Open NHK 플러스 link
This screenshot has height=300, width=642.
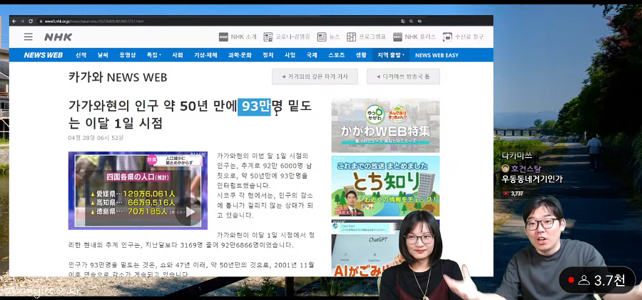click(414, 37)
